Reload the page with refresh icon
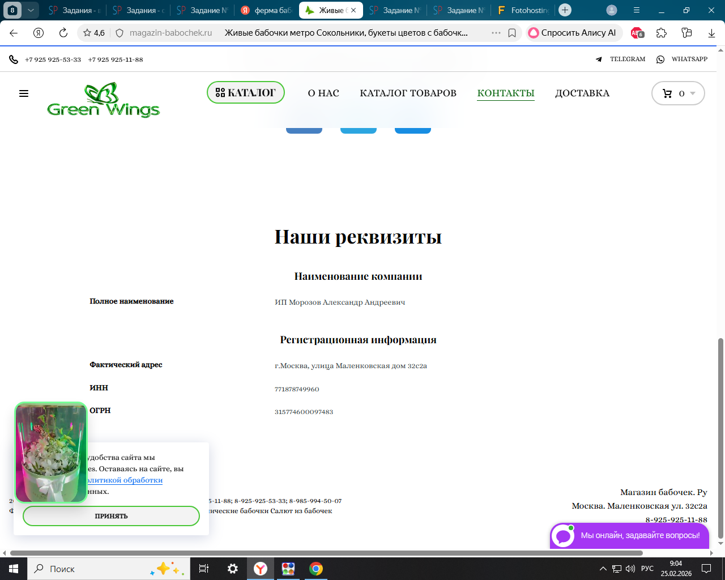 tap(63, 33)
